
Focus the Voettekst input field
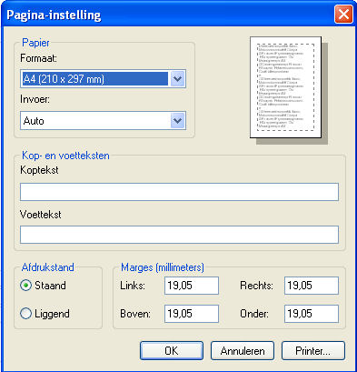[x=179, y=235]
